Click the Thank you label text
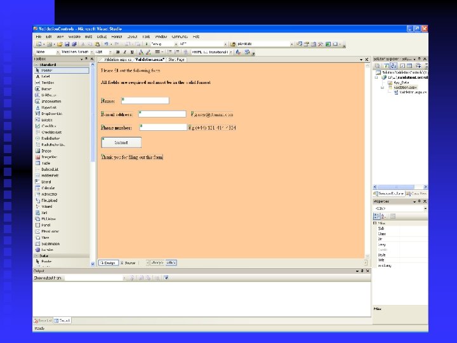The width and height of the screenshot is (457, 343). (132, 158)
